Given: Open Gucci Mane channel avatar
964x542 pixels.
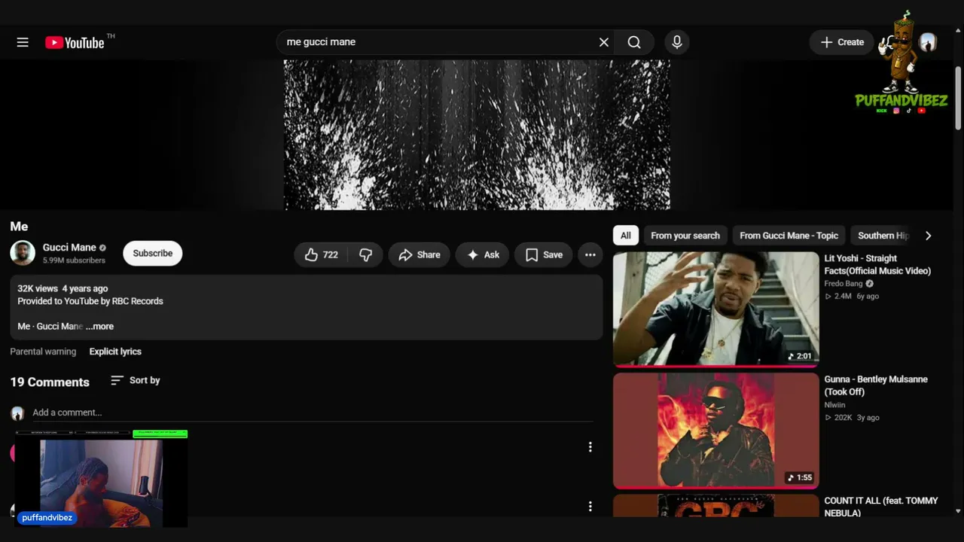Looking at the screenshot, I should tap(23, 253).
